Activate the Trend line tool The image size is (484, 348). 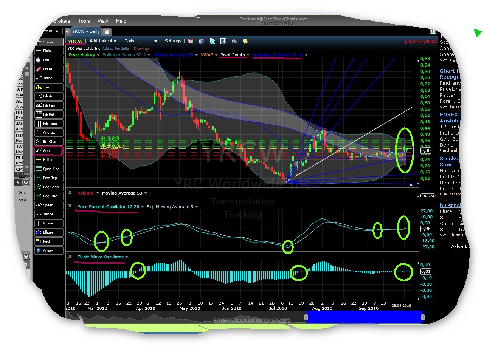(48, 78)
